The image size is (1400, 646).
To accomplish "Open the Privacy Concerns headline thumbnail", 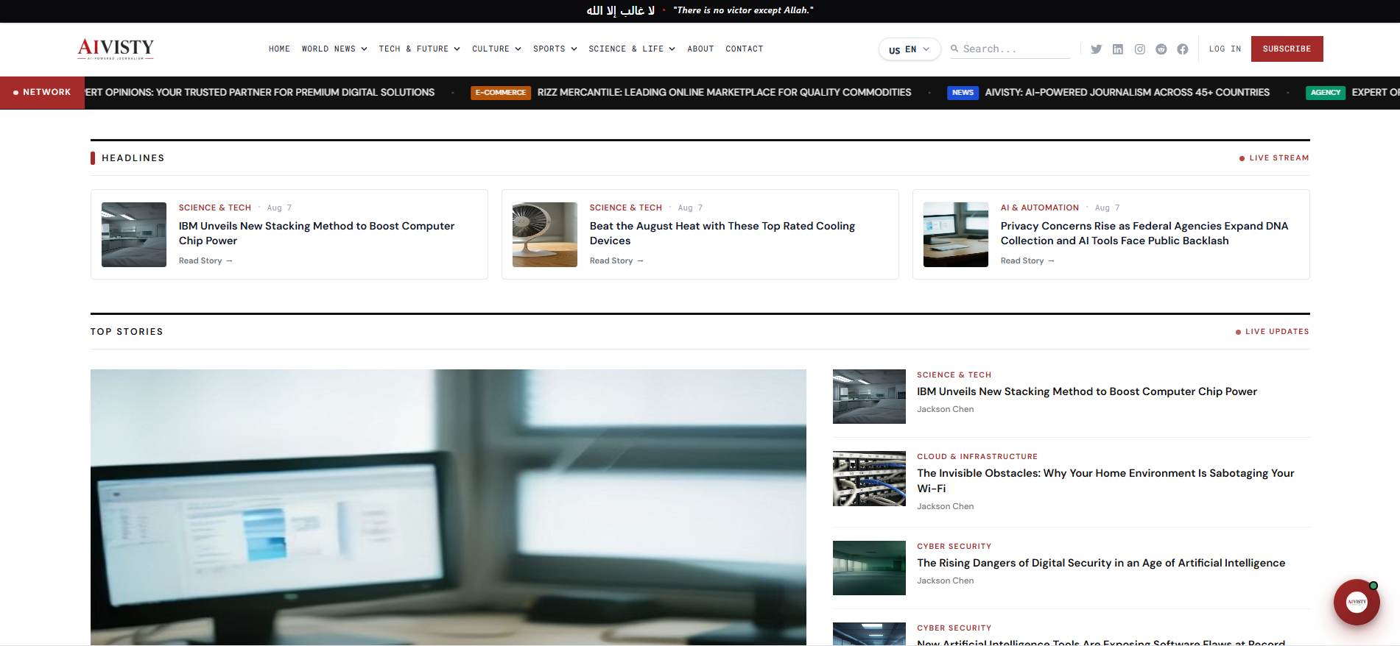I will tap(956, 235).
